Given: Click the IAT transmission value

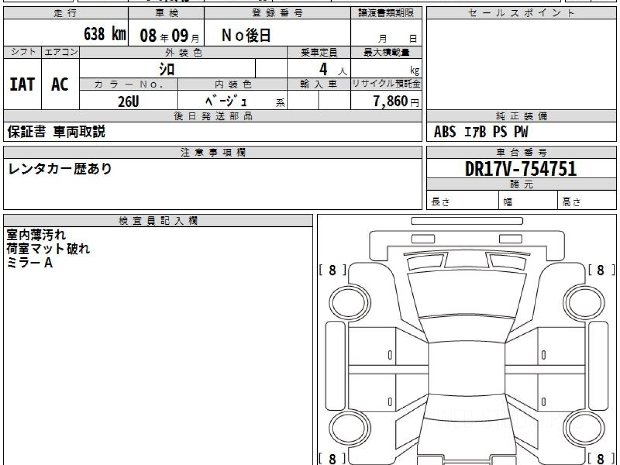Looking at the screenshot, I should coord(22,84).
